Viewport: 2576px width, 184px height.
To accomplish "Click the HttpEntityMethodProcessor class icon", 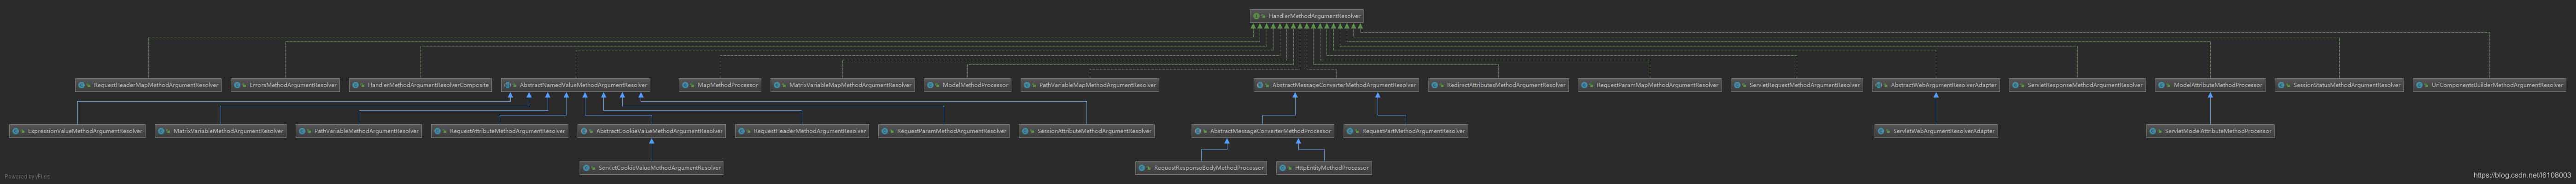I will 1285,168.
